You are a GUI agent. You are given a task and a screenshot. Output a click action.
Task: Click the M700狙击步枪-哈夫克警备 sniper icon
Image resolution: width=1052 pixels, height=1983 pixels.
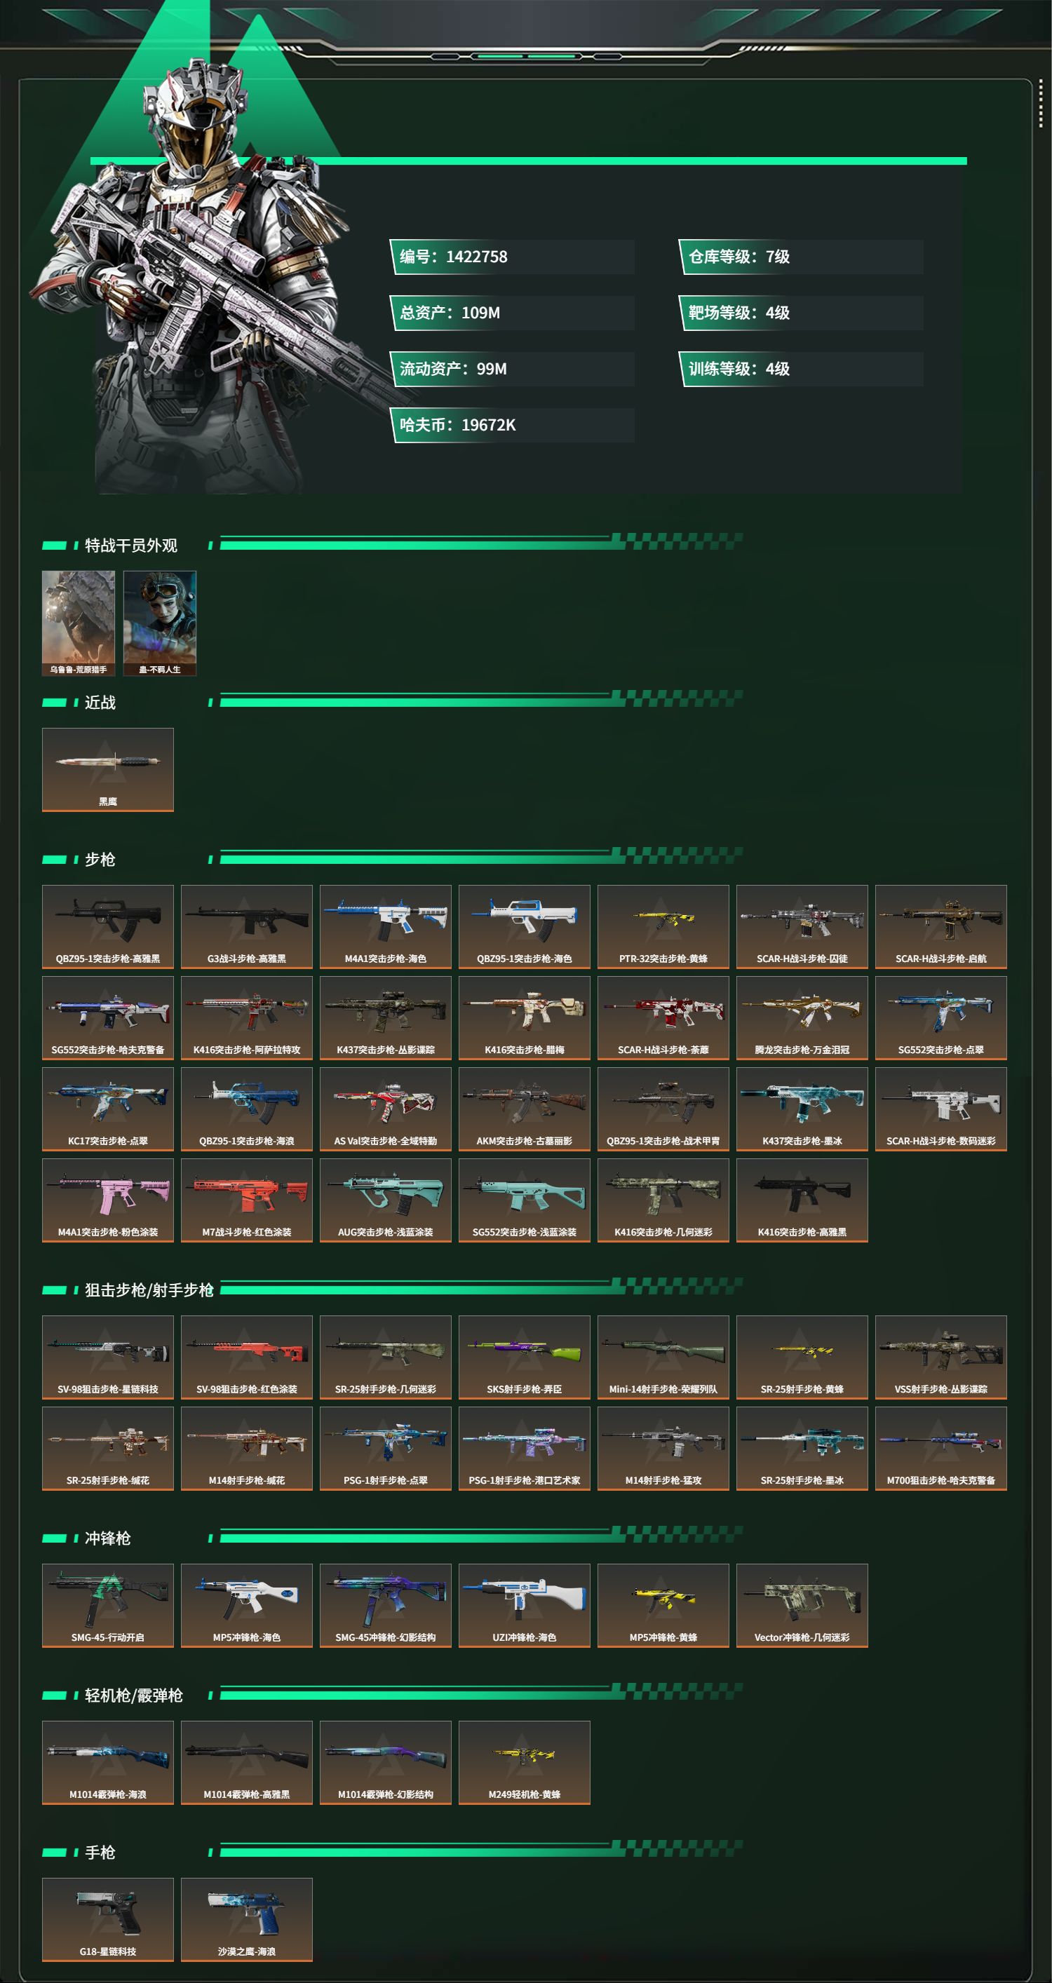click(x=941, y=1448)
